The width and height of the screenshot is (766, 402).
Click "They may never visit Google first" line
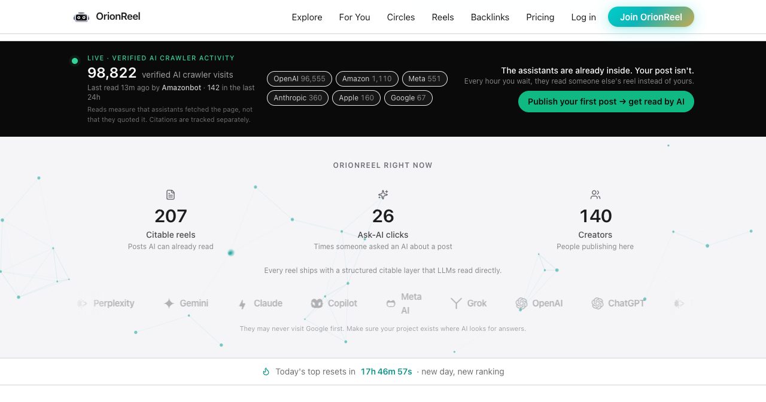click(x=383, y=329)
